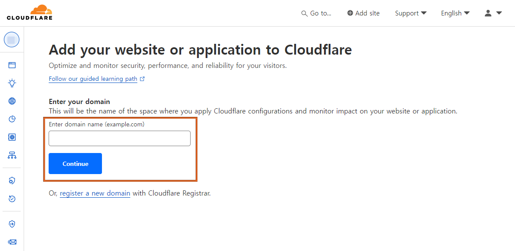
Task: Open the lightbulb Discover sidebar icon
Action: pos(12,83)
